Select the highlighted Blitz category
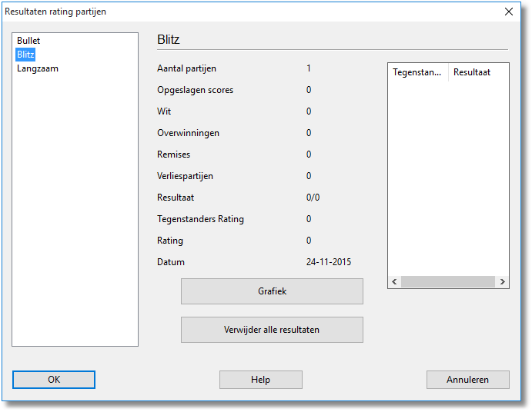Screen dimensions: 532x412 (x=25, y=55)
